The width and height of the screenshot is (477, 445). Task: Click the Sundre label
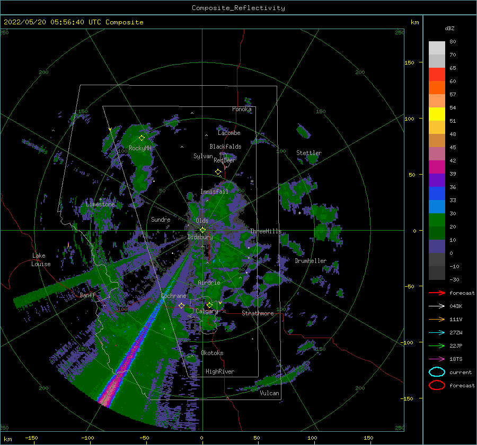(x=161, y=220)
